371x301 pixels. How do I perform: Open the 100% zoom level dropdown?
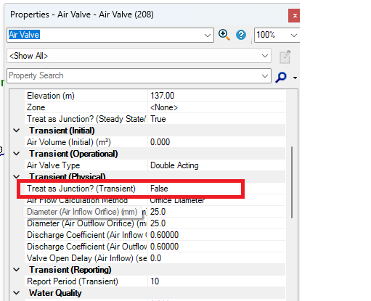point(294,36)
